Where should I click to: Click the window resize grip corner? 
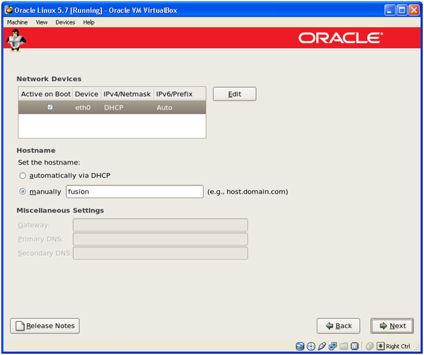tap(417, 348)
